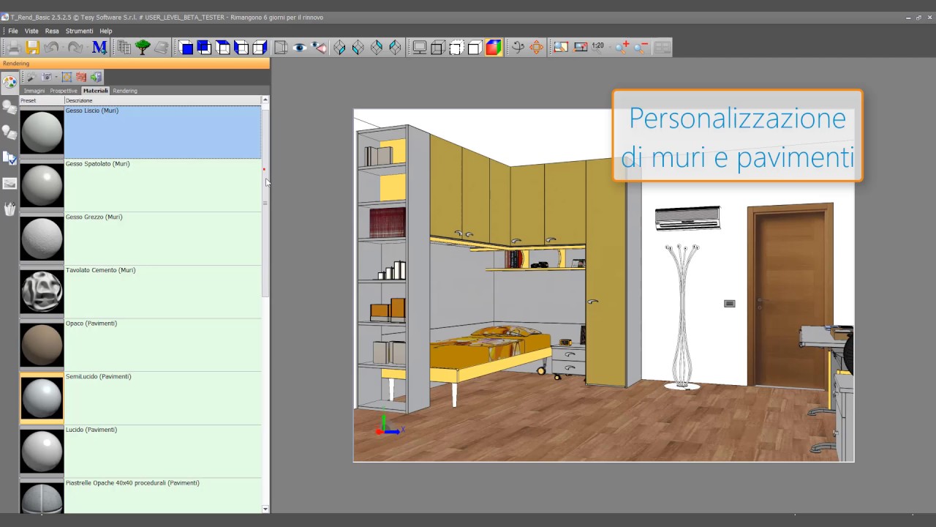Select the first cyan axonometric cube icon
This screenshot has height=527, width=936.
click(339, 48)
